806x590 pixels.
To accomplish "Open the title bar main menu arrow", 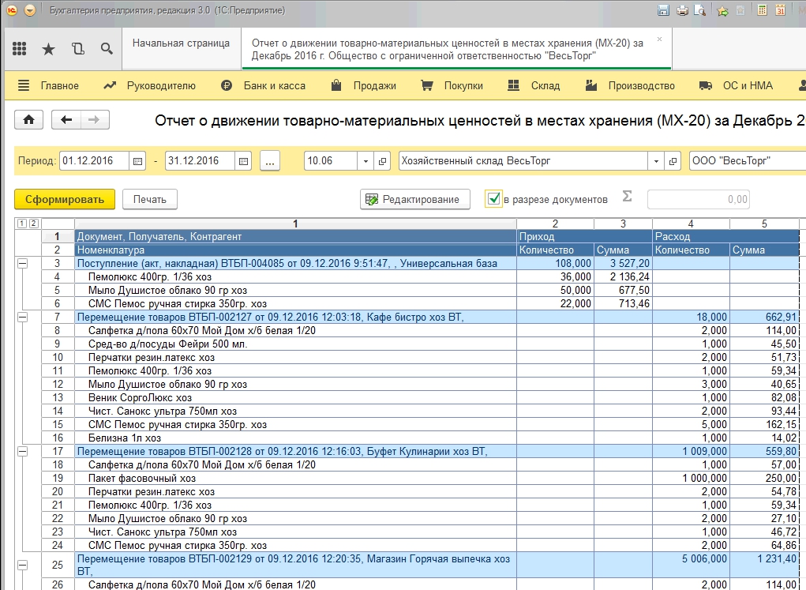I will (x=30, y=10).
